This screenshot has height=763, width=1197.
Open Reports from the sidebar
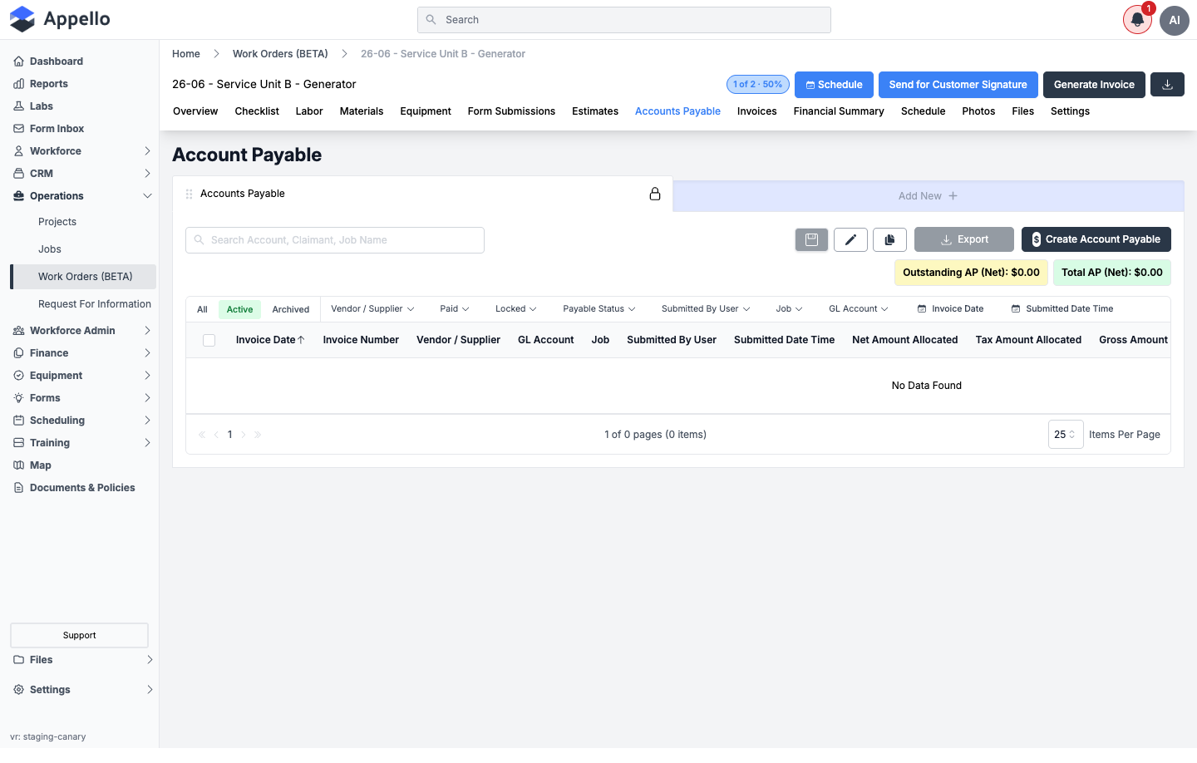pyautogui.click(x=49, y=84)
